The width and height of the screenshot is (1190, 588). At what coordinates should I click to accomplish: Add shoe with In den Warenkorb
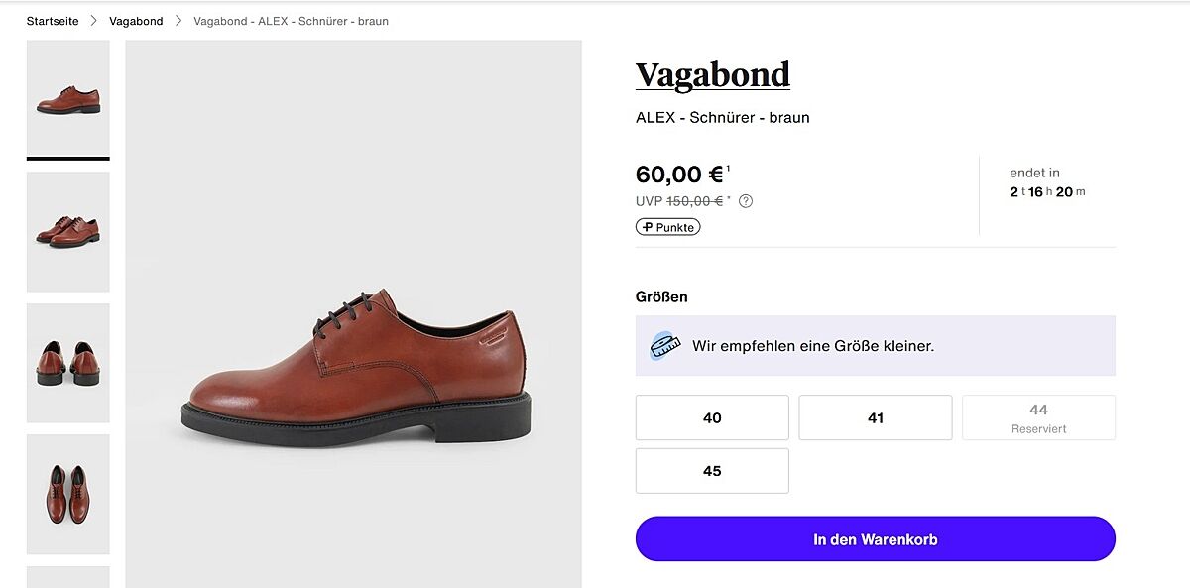coord(875,539)
